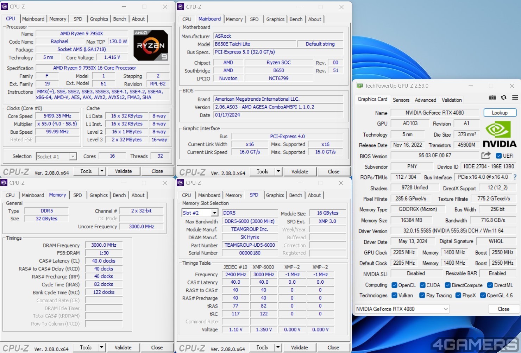Click the Subvendor value PNY
This screenshot has width=521, height=353.
412,166
